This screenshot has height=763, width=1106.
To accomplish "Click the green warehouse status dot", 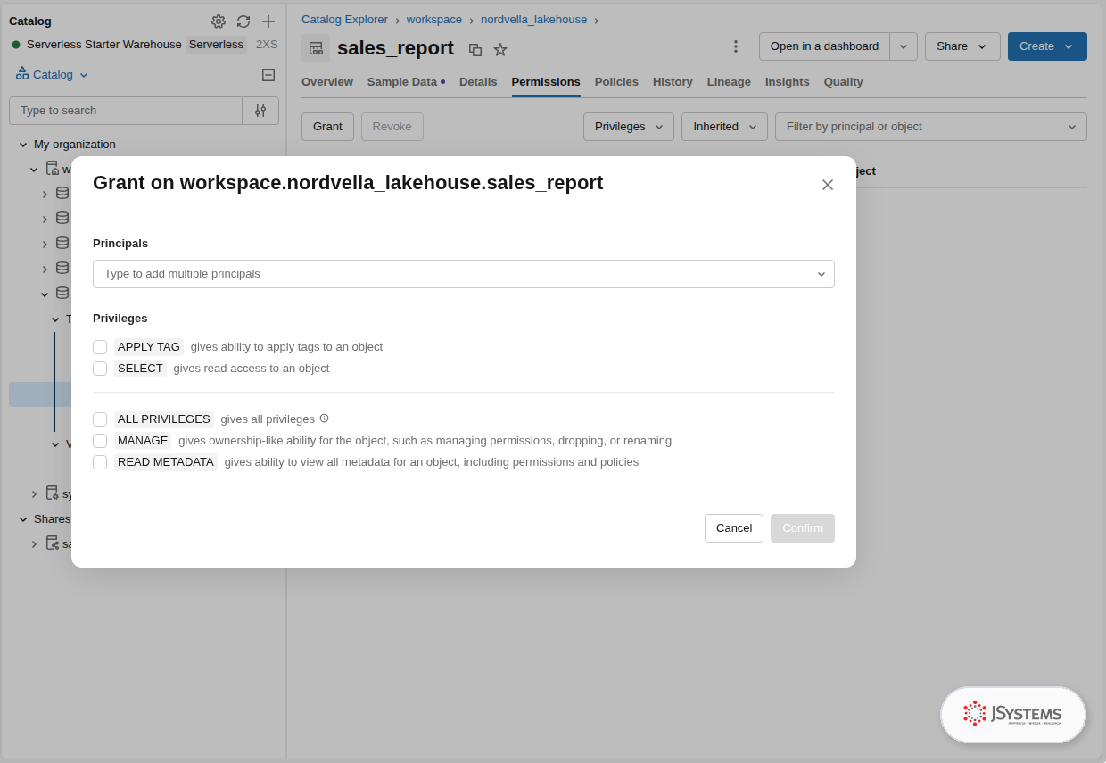I will [x=16, y=45].
